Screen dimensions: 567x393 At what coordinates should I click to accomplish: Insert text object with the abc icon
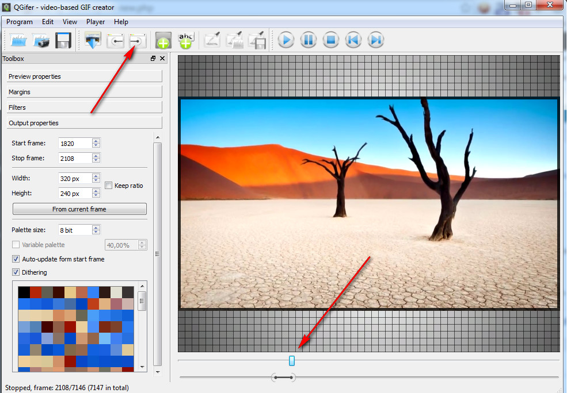[186, 40]
